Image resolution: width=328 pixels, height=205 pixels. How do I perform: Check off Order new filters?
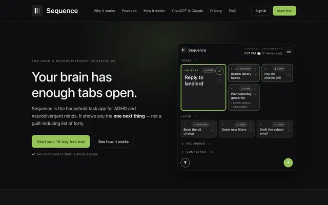251,125
